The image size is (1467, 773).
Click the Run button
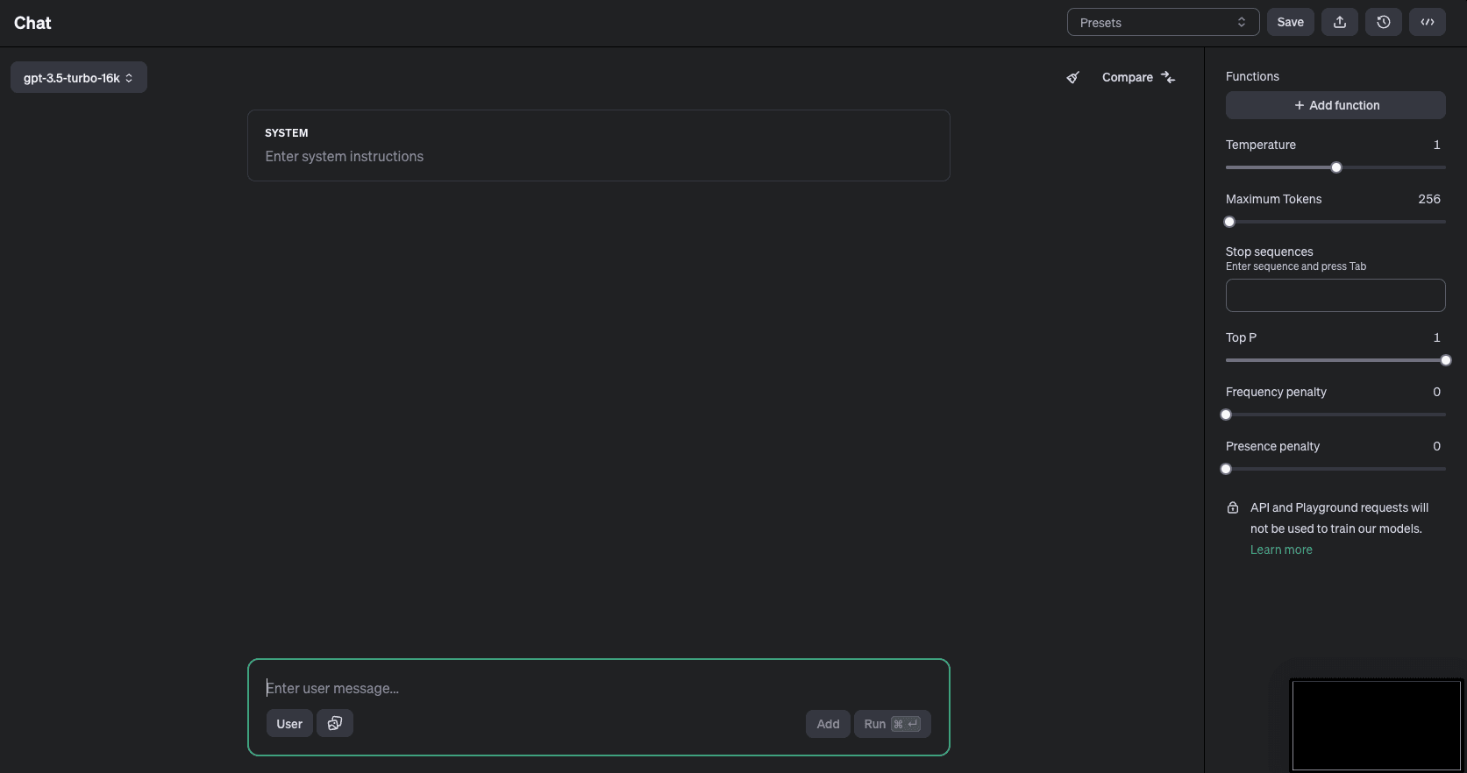pyautogui.click(x=892, y=724)
